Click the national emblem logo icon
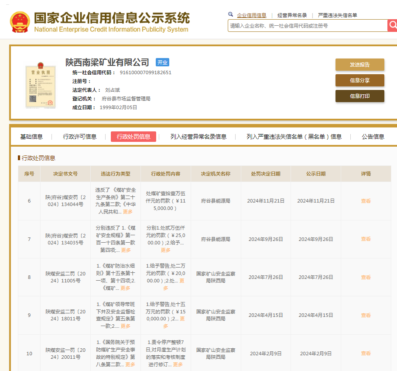397x371 pixels. (x=20, y=22)
